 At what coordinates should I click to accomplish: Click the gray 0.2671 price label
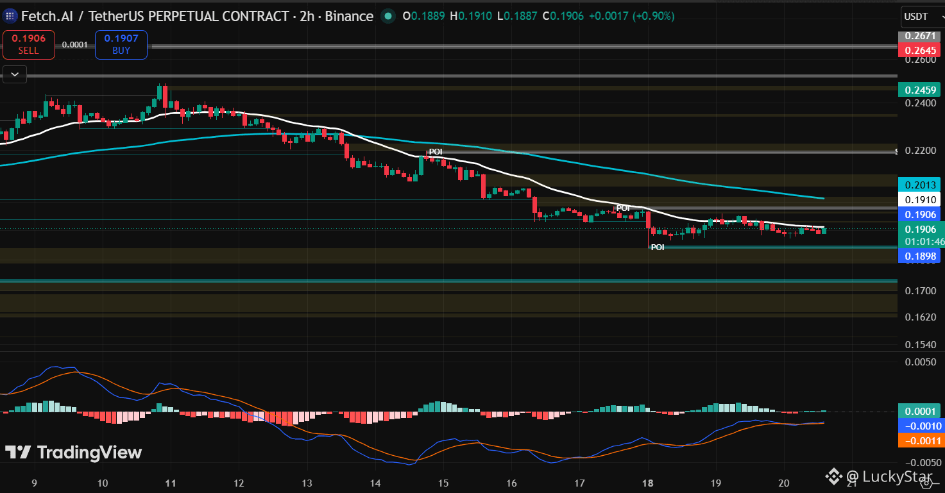point(921,37)
